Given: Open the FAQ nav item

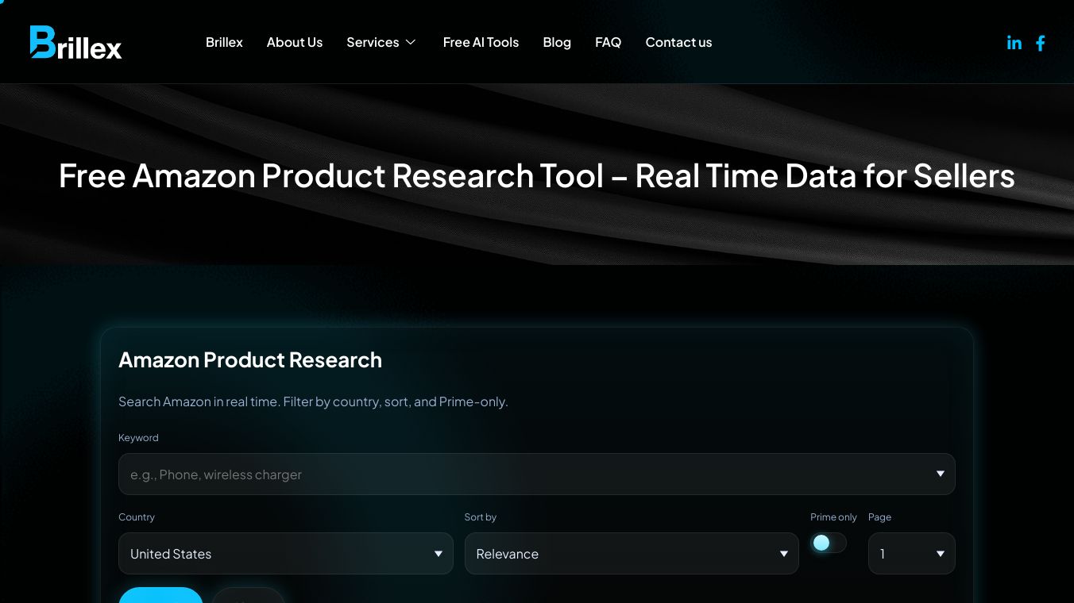Looking at the screenshot, I should point(608,42).
